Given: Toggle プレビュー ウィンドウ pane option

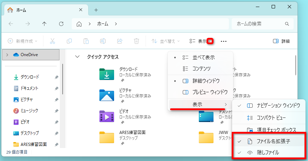Looking at the screenshot, I should point(200,92).
